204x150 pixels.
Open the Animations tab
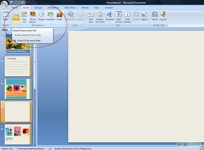[53, 7]
